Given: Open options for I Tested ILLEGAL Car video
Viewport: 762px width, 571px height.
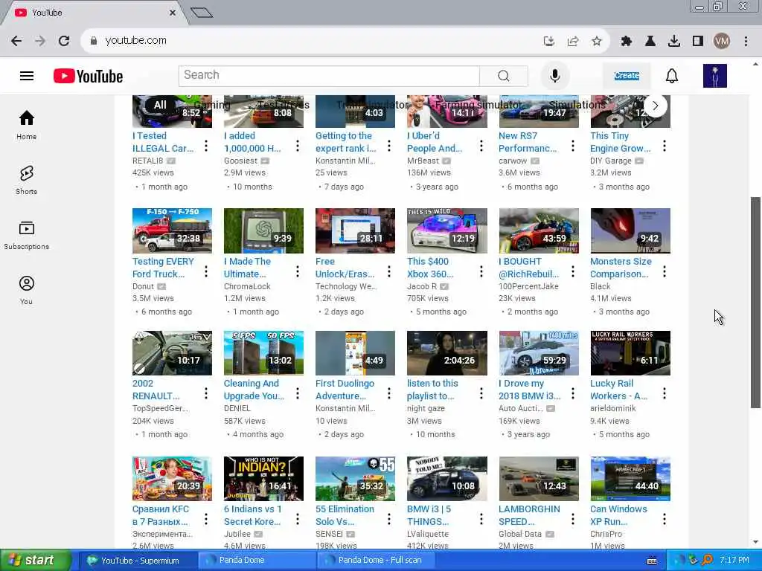Looking at the screenshot, I should [x=206, y=146].
